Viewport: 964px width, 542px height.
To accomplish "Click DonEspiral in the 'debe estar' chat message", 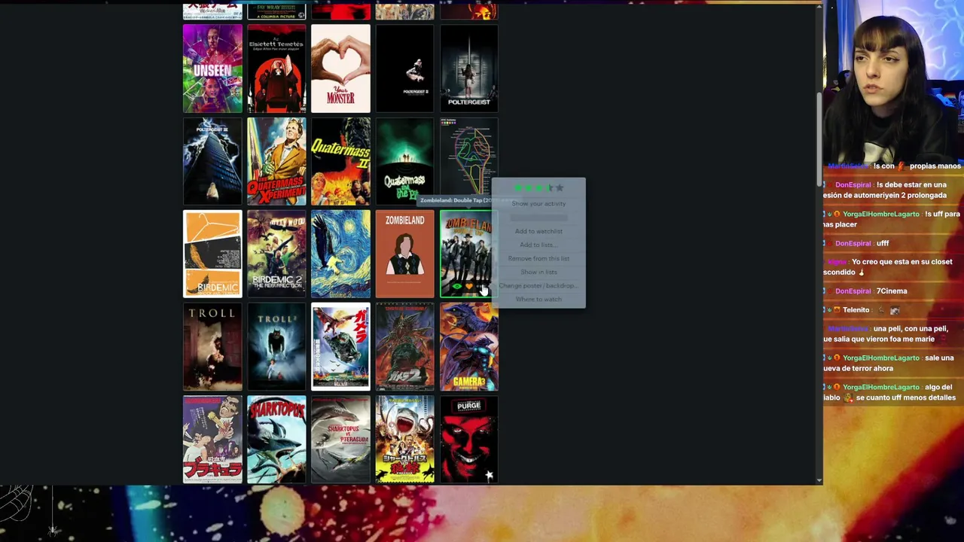I will click(853, 184).
